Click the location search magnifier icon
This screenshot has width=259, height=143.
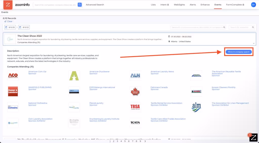pyautogui.click(x=253, y=27)
